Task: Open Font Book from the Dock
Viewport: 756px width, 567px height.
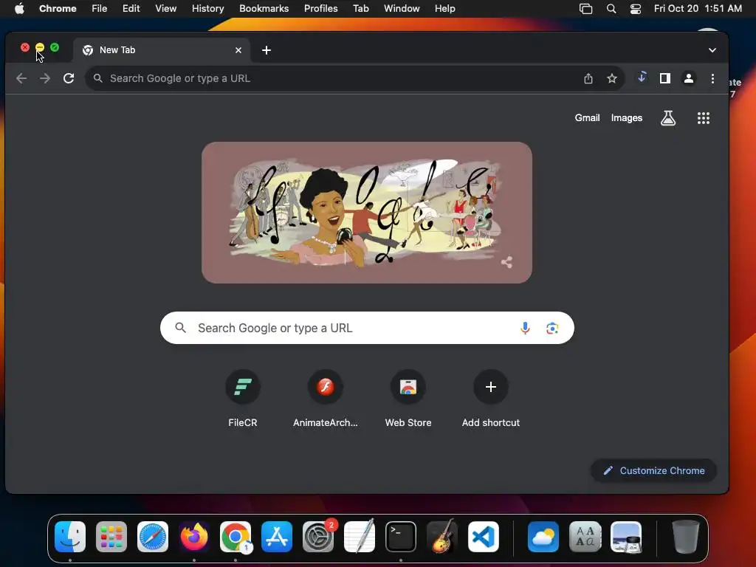Action: point(585,537)
